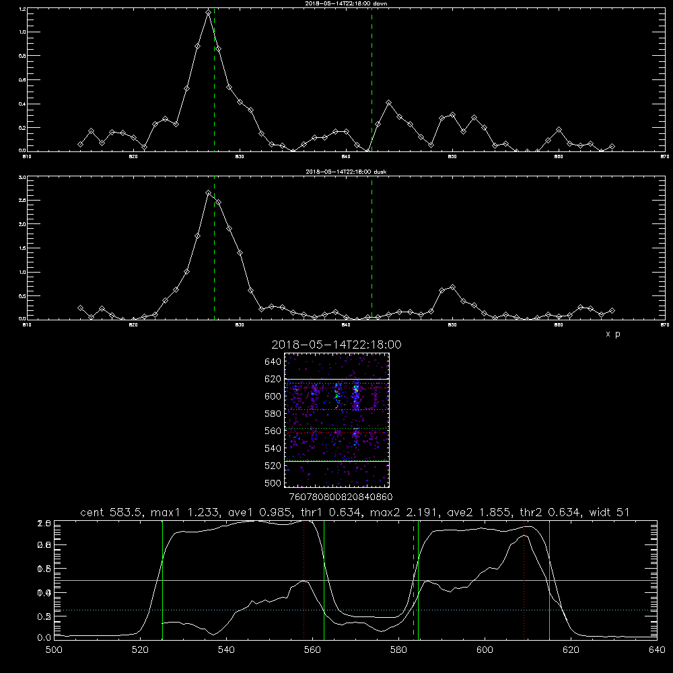Click the '540' label on spectral image y-axis

coord(273,448)
